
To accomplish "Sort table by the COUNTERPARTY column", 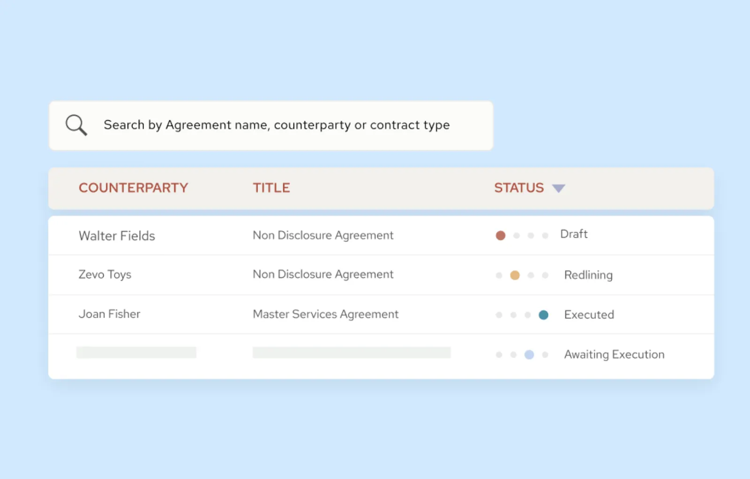I will coord(133,188).
